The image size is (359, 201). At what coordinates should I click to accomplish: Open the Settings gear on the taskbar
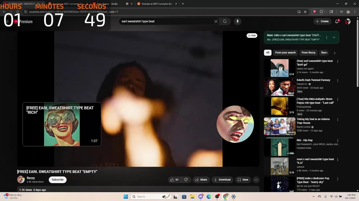233,197
